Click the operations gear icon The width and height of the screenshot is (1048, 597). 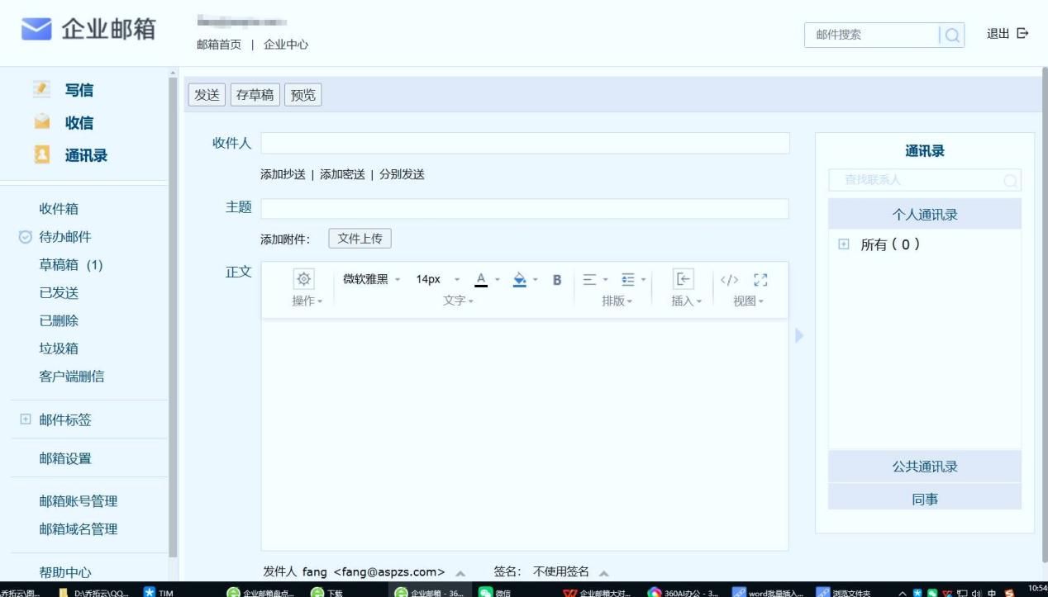click(303, 279)
